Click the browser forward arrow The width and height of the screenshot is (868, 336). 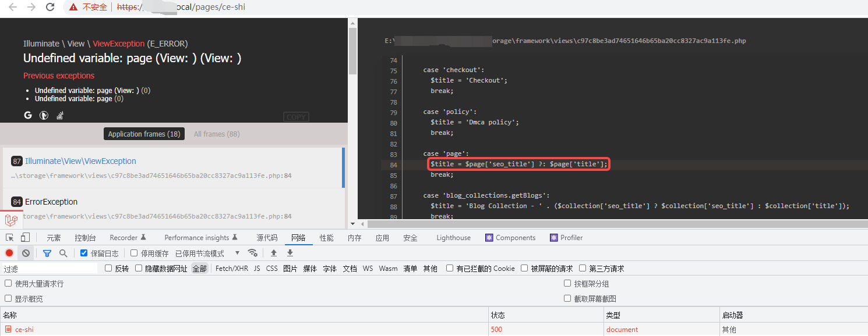(31, 7)
